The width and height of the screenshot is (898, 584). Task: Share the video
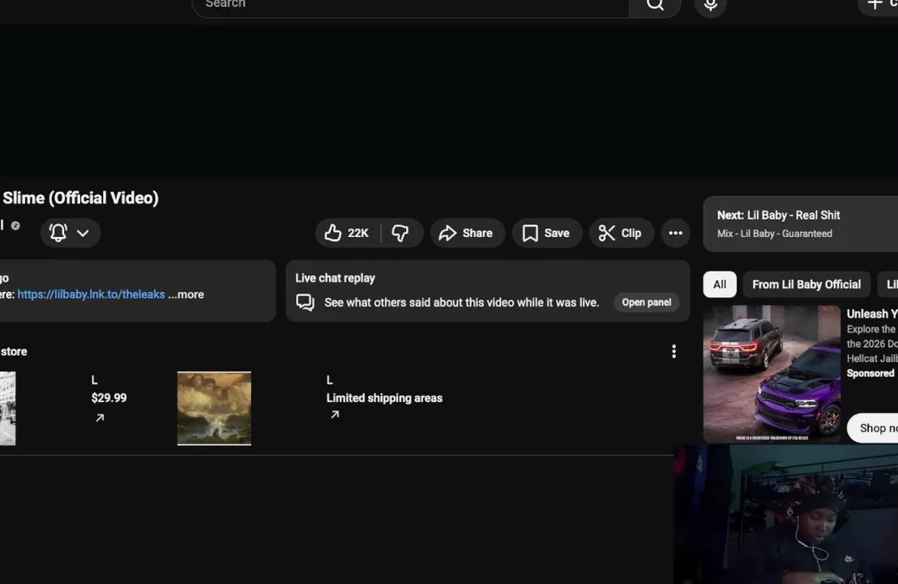click(467, 233)
